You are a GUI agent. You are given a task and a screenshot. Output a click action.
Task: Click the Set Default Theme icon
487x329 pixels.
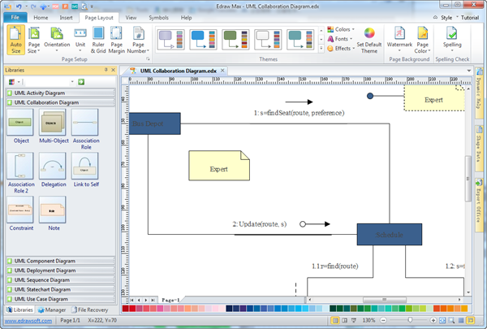point(369,39)
